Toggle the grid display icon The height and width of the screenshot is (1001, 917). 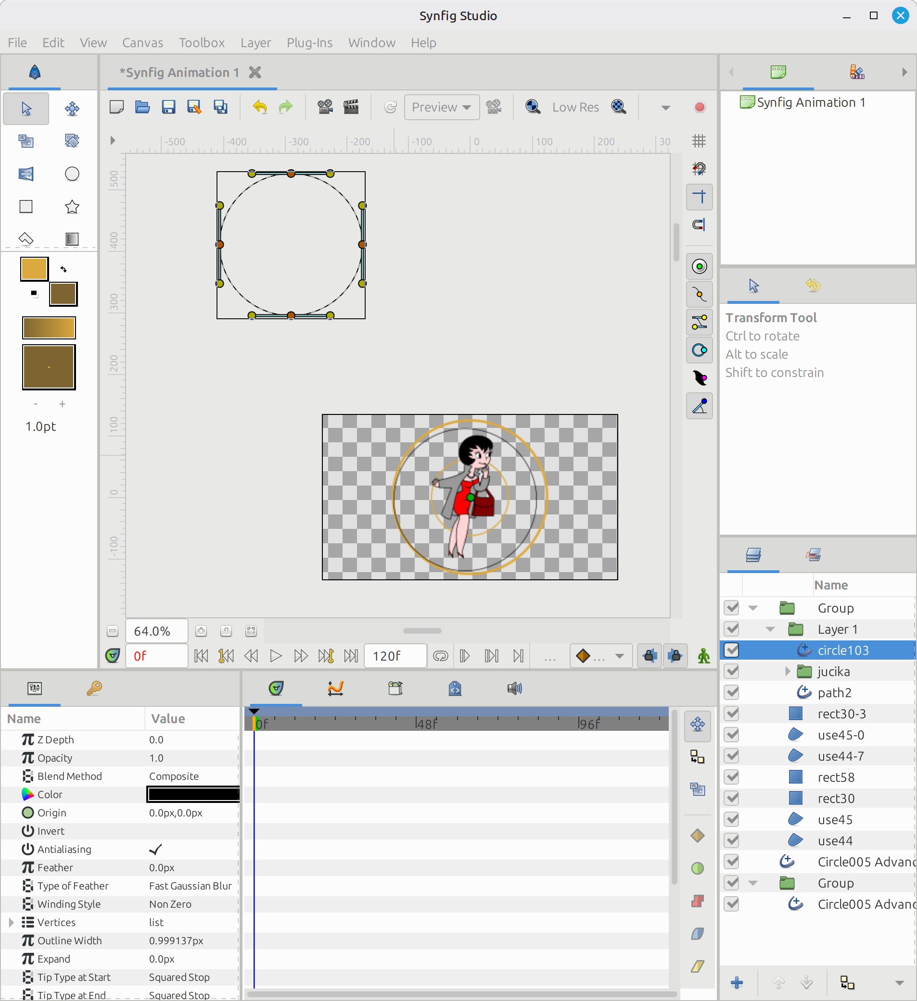coord(699,141)
